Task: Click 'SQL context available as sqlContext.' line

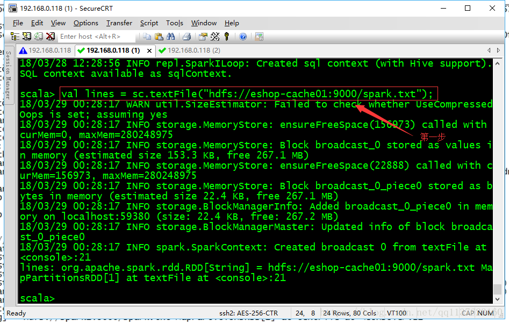Action: point(126,74)
